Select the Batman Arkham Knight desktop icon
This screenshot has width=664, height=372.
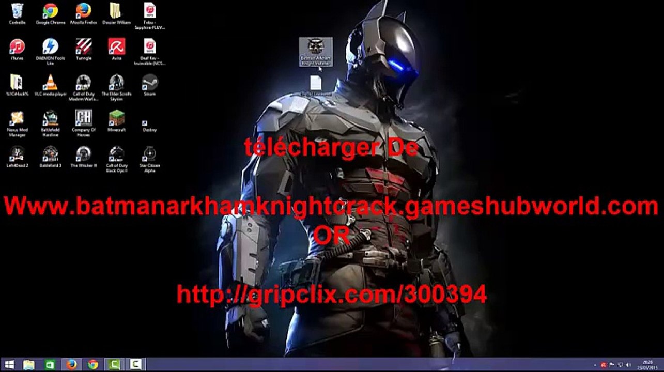316,52
